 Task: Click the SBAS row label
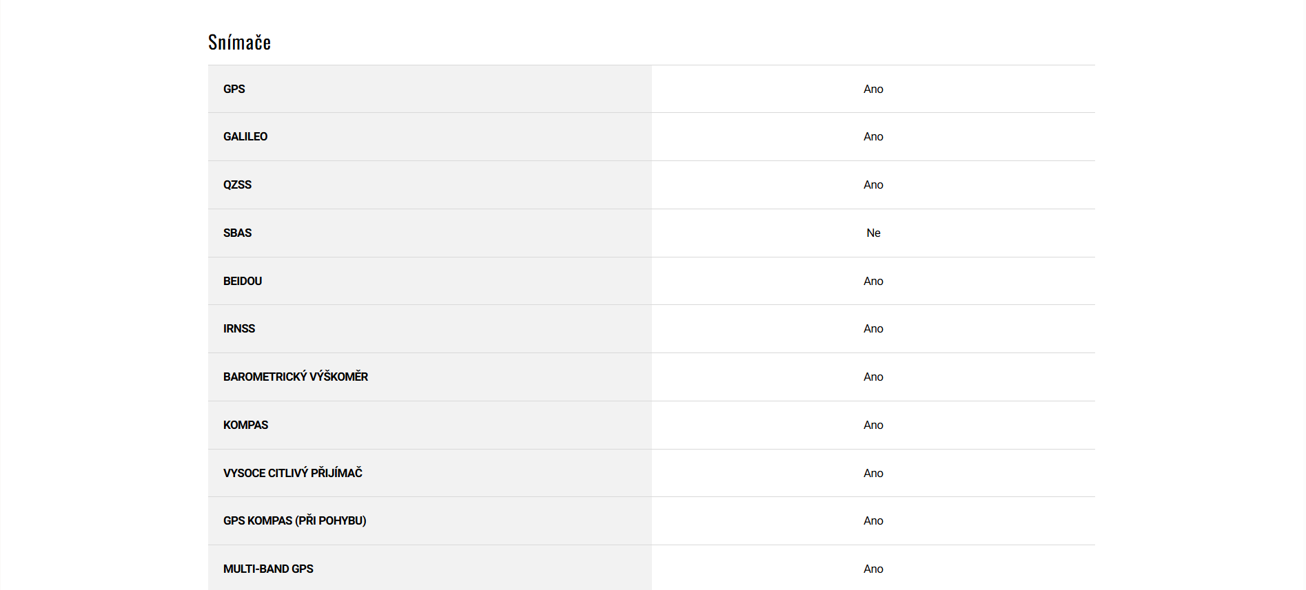tap(237, 233)
